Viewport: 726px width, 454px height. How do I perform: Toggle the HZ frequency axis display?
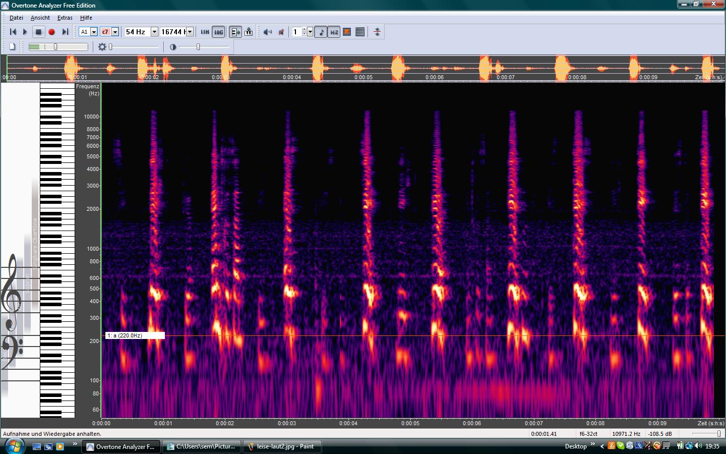click(334, 32)
